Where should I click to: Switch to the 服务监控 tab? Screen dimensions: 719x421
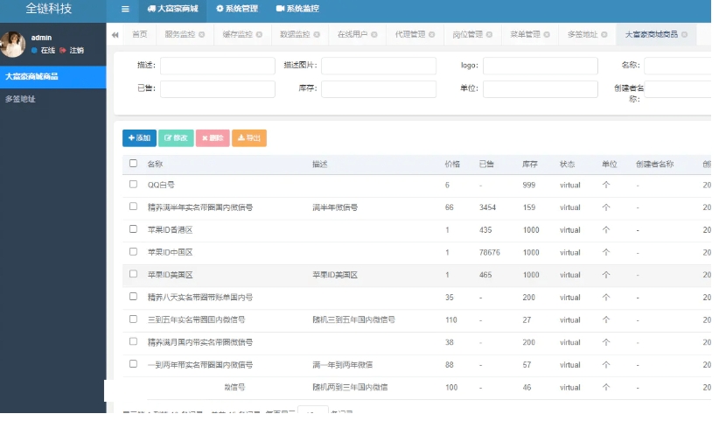pyautogui.click(x=180, y=34)
